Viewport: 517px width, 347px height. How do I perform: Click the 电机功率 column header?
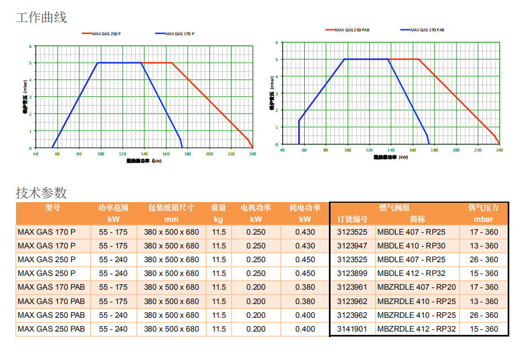[x=256, y=208]
